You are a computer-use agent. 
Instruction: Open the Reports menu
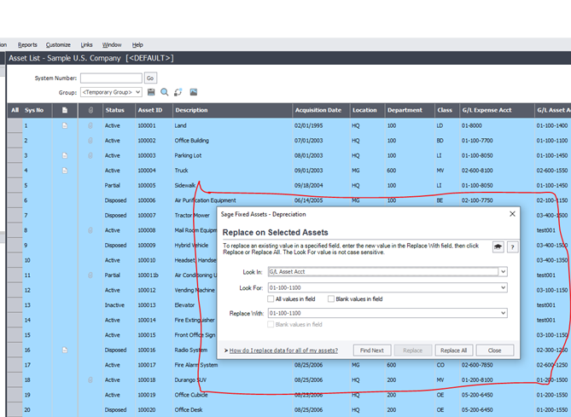27,44
